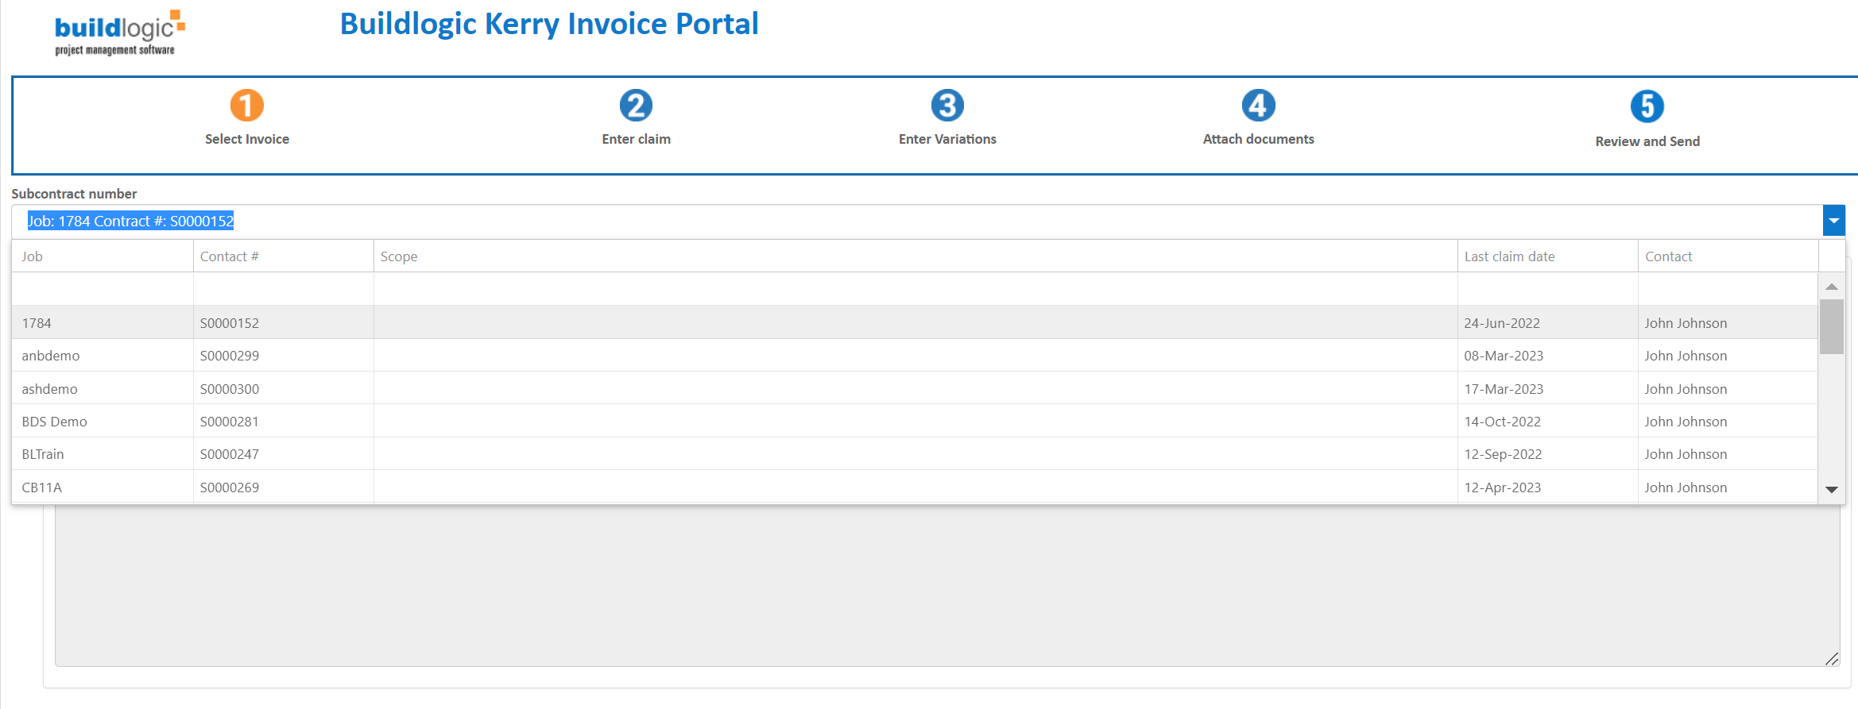Go to Attach documents step label
Image resolution: width=1858 pixels, height=709 pixels.
tap(1259, 139)
